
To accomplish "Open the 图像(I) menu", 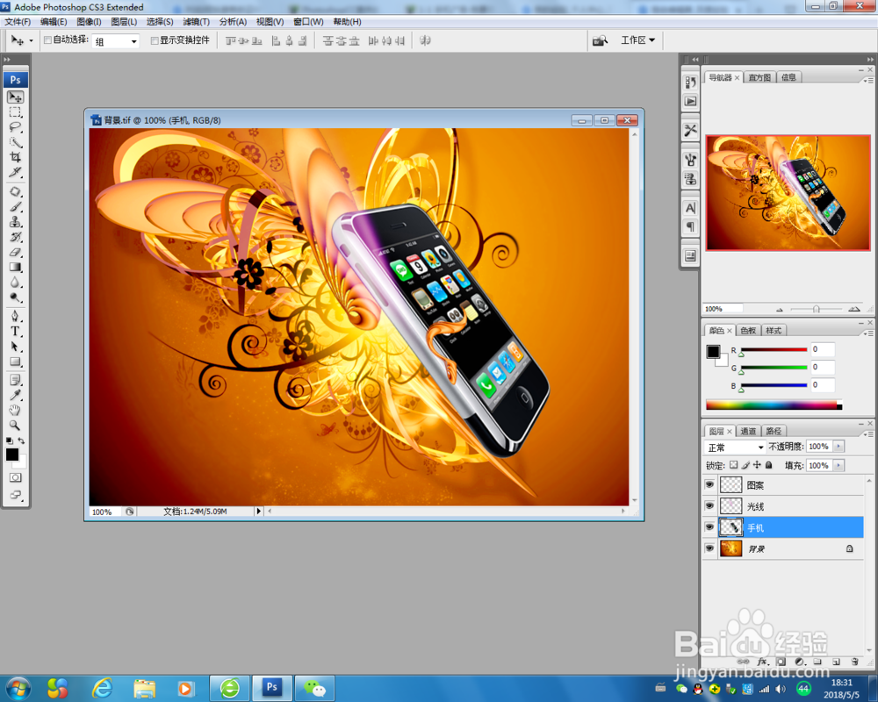I will coord(89,22).
